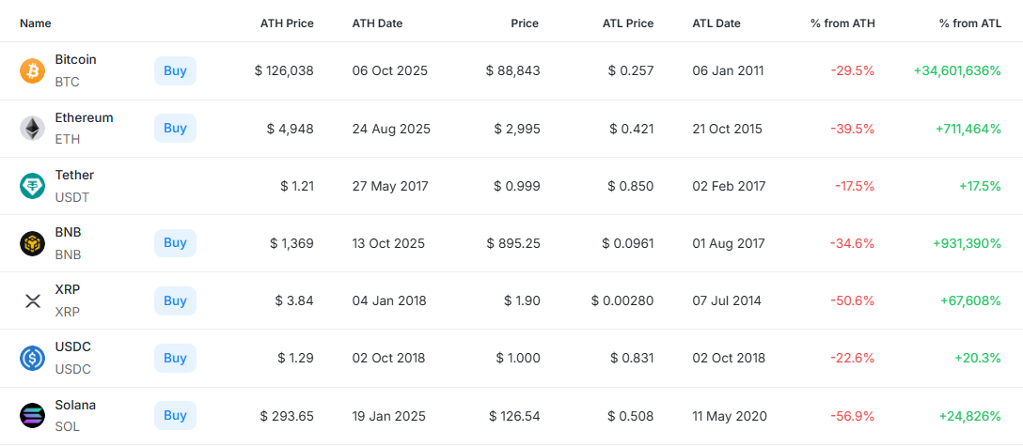
Task: Sort by the ATH Date header
Action: (377, 23)
